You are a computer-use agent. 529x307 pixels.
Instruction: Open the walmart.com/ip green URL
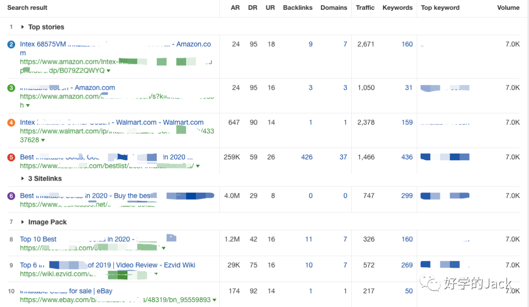(x=117, y=135)
